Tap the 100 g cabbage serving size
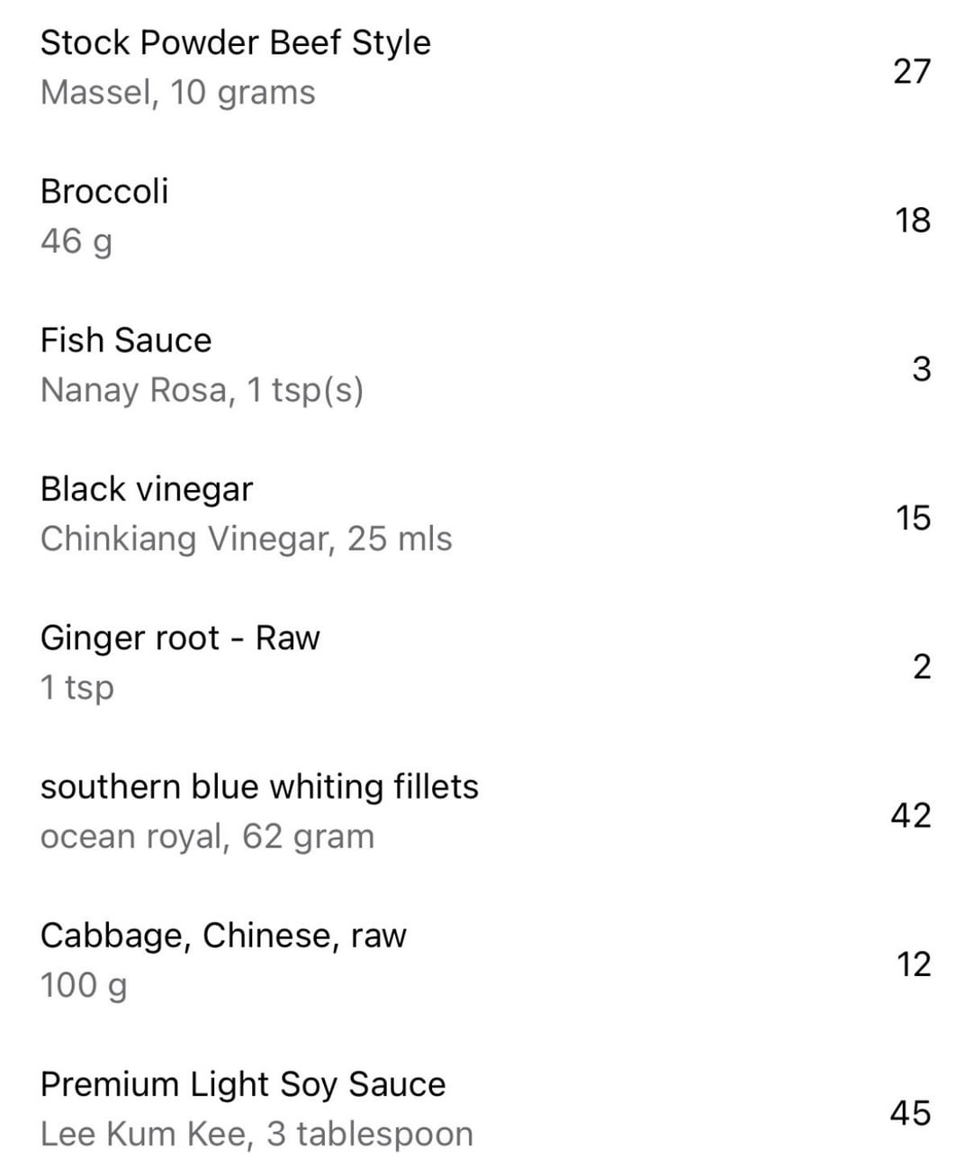 coord(84,985)
